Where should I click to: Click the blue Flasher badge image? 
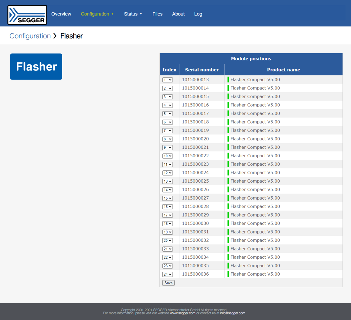[36, 67]
